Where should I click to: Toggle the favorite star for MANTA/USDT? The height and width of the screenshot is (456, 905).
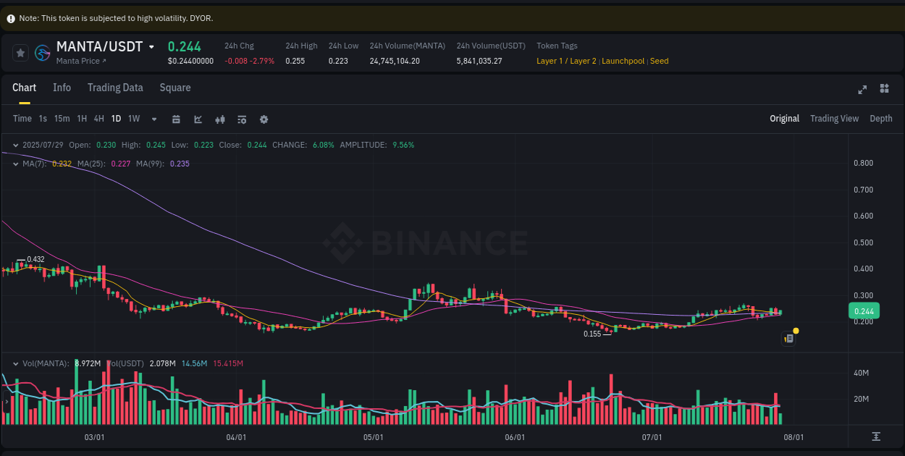pyautogui.click(x=20, y=52)
